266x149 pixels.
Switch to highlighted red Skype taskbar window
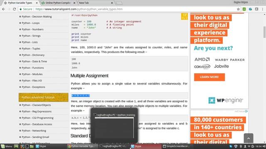[x=146, y=146]
